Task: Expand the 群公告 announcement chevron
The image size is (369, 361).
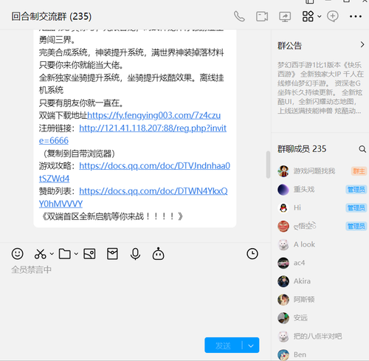Action: point(362,44)
